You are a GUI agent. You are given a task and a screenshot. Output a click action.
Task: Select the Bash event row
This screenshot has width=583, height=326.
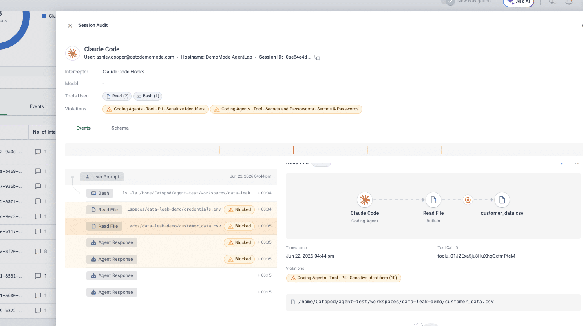pyautogui.click(x=171, y=193)
